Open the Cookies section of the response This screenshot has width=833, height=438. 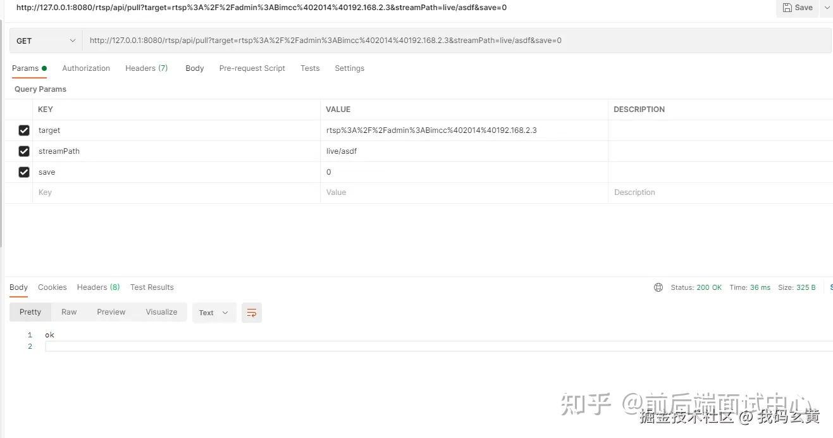[x=52, y=287]
